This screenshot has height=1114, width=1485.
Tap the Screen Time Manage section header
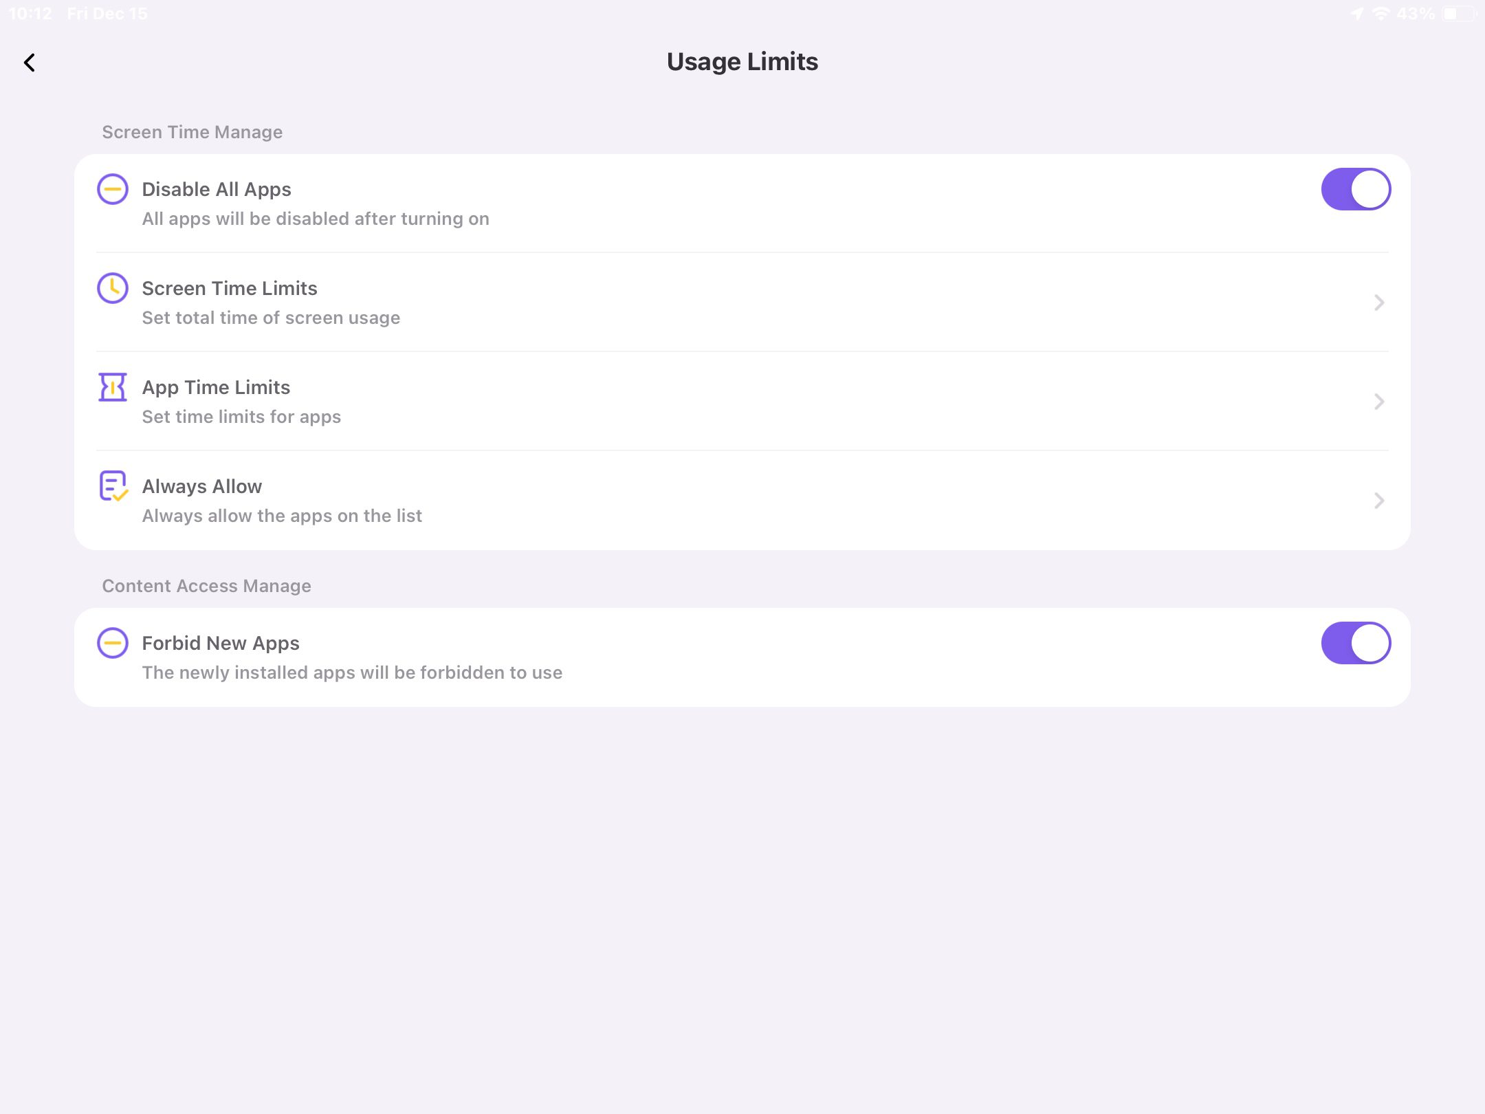(x=192, y=132)
